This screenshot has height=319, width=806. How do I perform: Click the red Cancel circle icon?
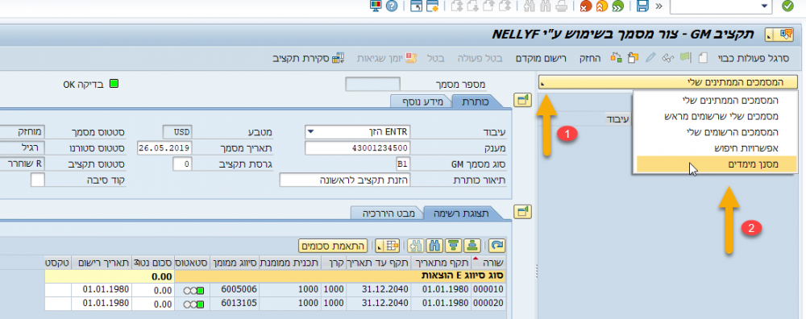click(585, 6)
